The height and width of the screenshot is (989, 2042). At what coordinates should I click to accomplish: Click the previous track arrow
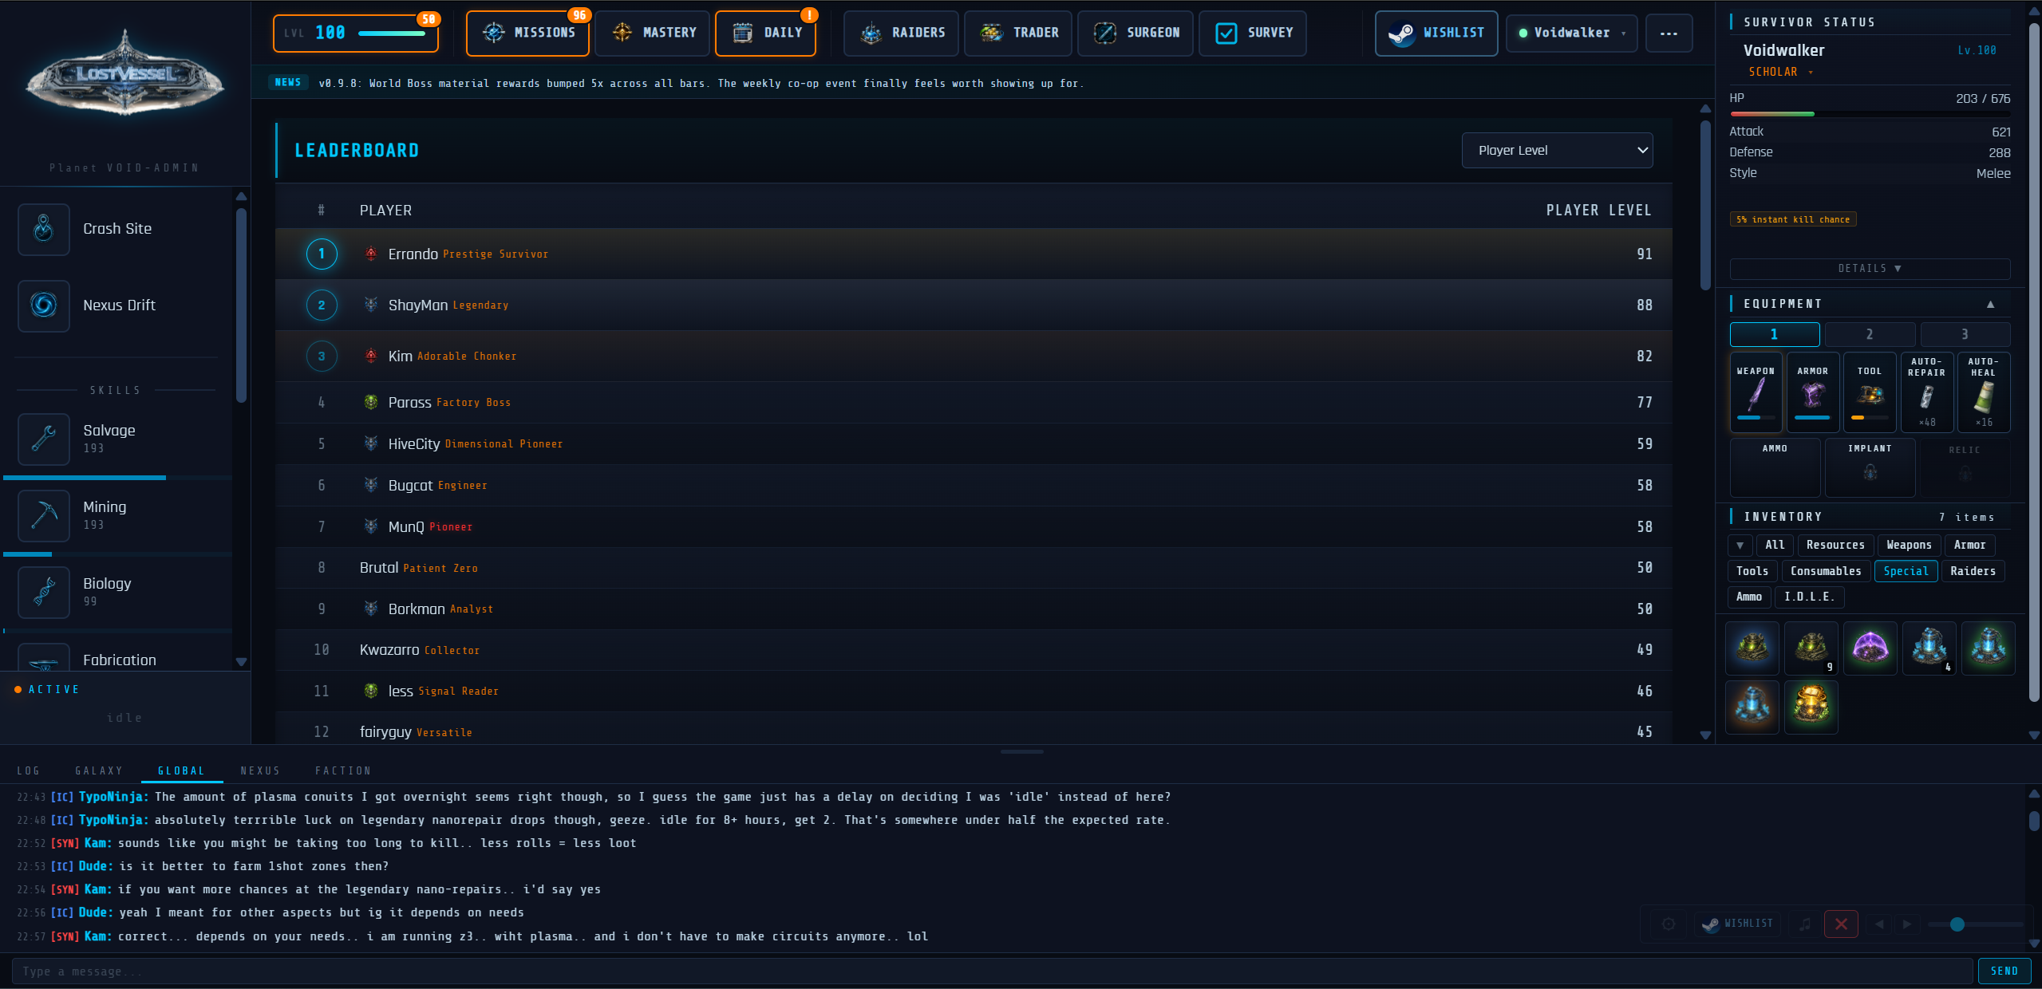(1879, 924)
